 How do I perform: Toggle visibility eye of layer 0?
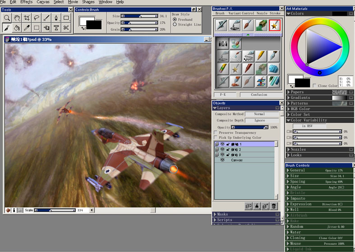(222, 155)
